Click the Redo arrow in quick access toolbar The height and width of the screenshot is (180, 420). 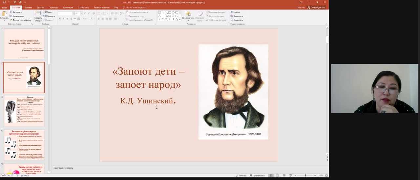pyautogui.click(x=15, y=2)
